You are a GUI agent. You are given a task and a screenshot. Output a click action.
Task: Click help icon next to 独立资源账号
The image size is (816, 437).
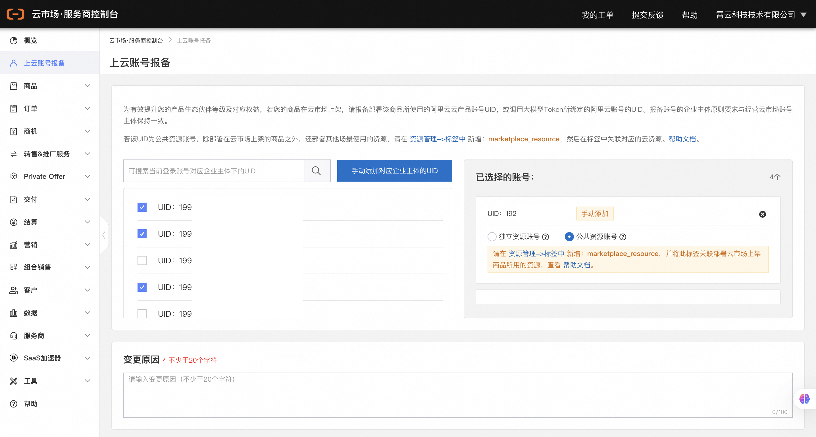coord(546,237)
